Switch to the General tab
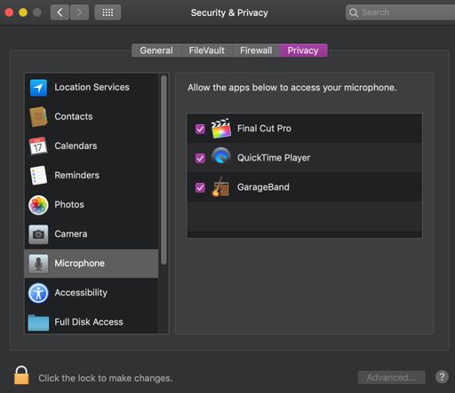Screen dimensions: 455x393 point(156,51)
